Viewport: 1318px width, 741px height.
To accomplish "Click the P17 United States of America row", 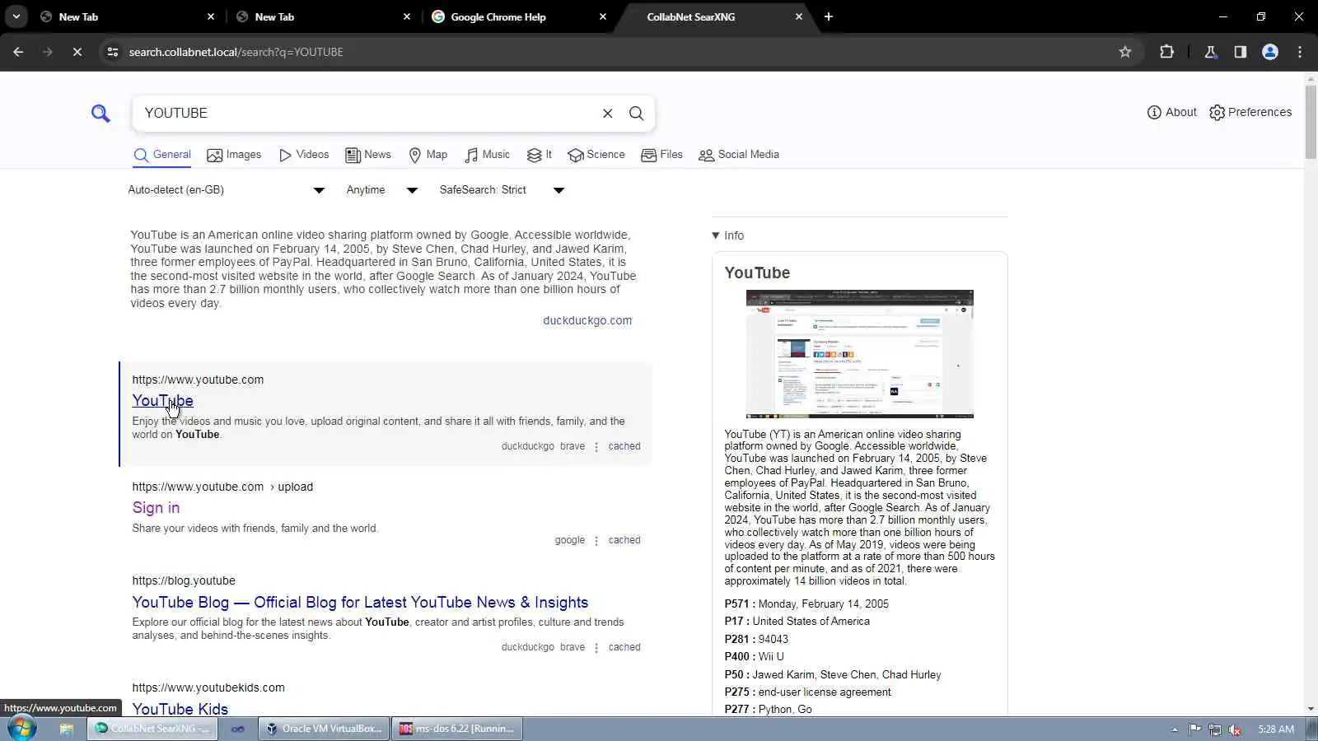I will coord(797,622).
